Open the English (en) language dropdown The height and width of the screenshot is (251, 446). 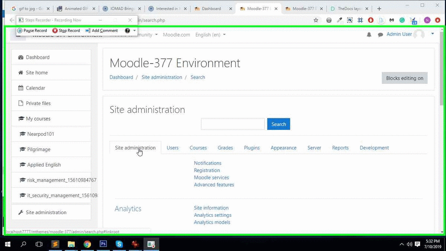210,35
